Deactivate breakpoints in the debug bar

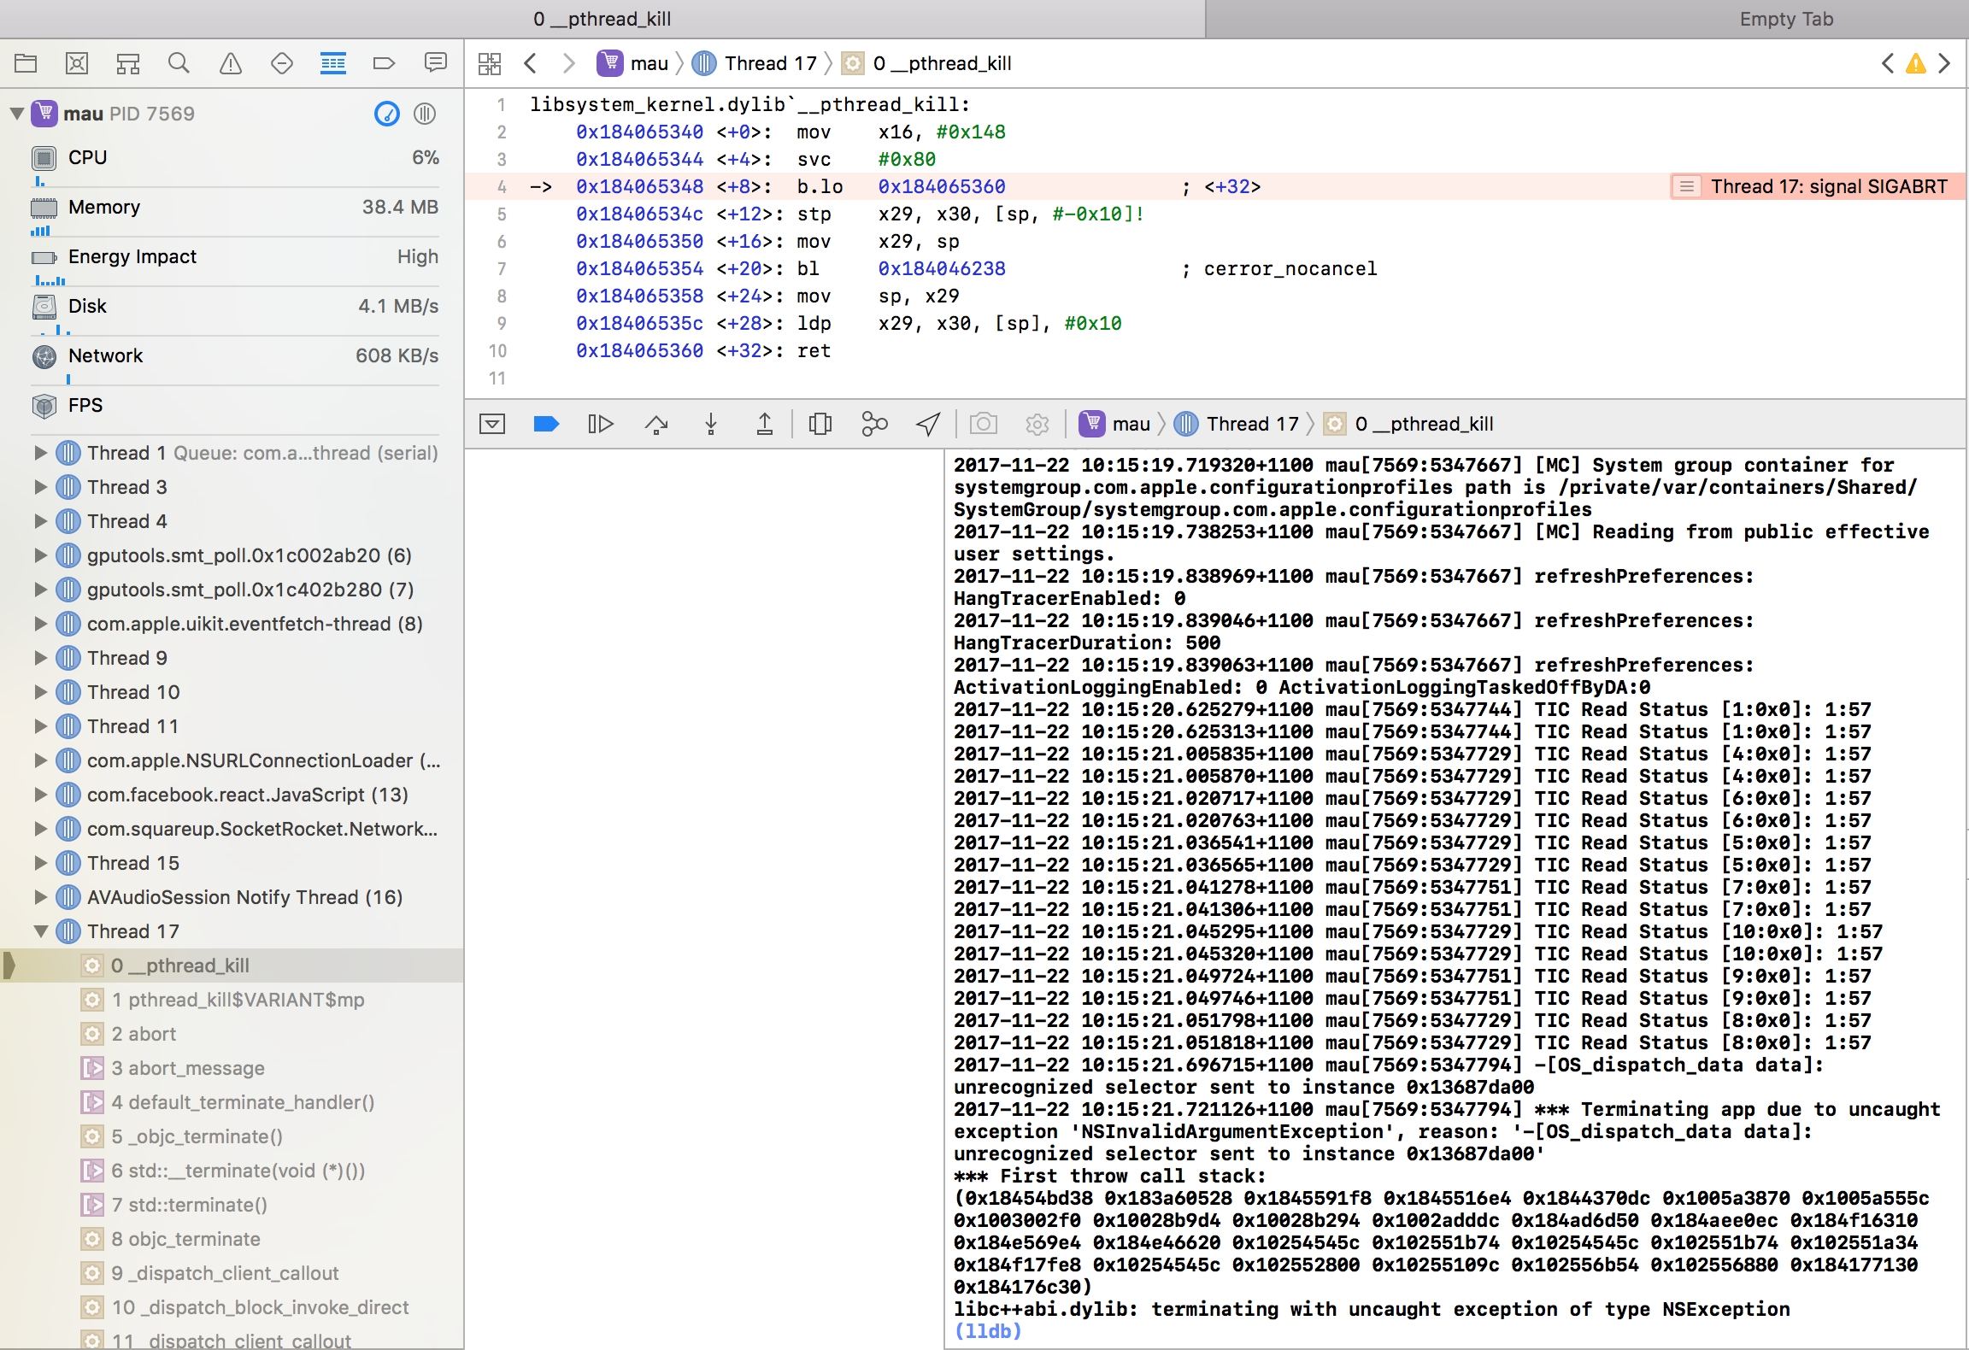coord(544,423)
